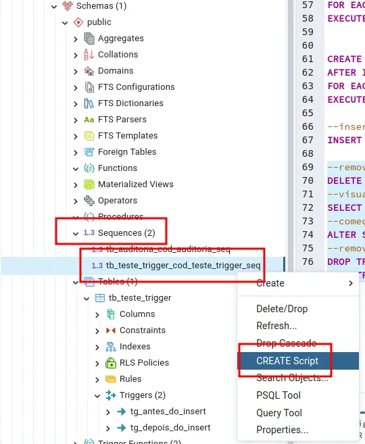Click the Triggers node icon
The width and height of the screenshot is (365, 444).
pos(111,395)
